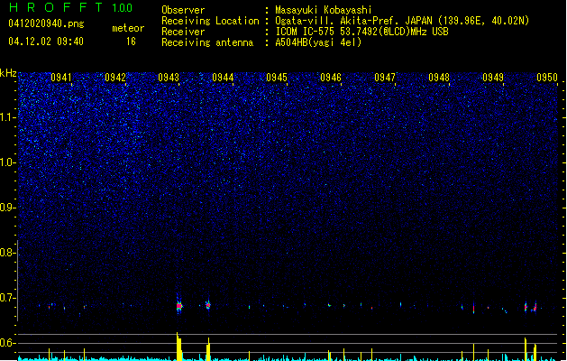Click the Receiver label

click(183, 32)
